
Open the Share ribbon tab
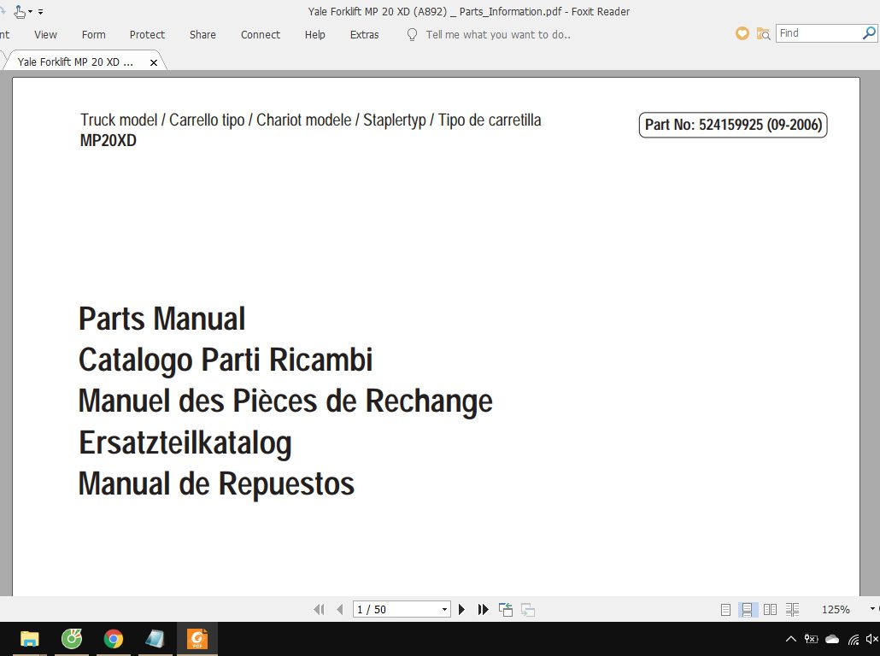(x=202, y=35)
